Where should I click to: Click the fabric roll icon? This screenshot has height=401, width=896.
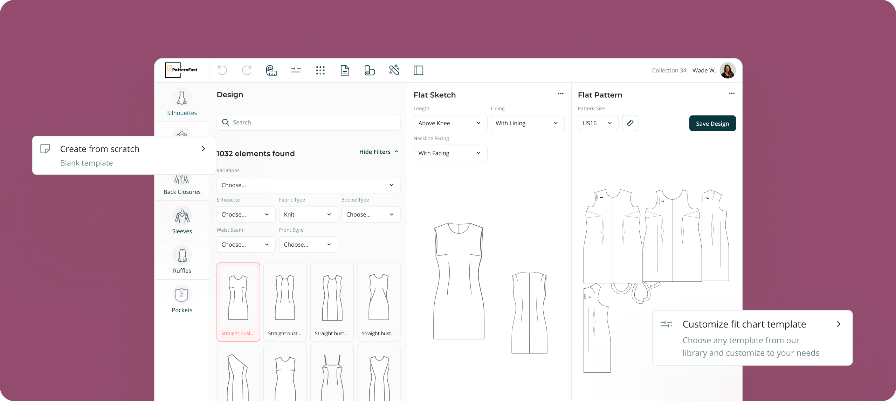(369, 70)
